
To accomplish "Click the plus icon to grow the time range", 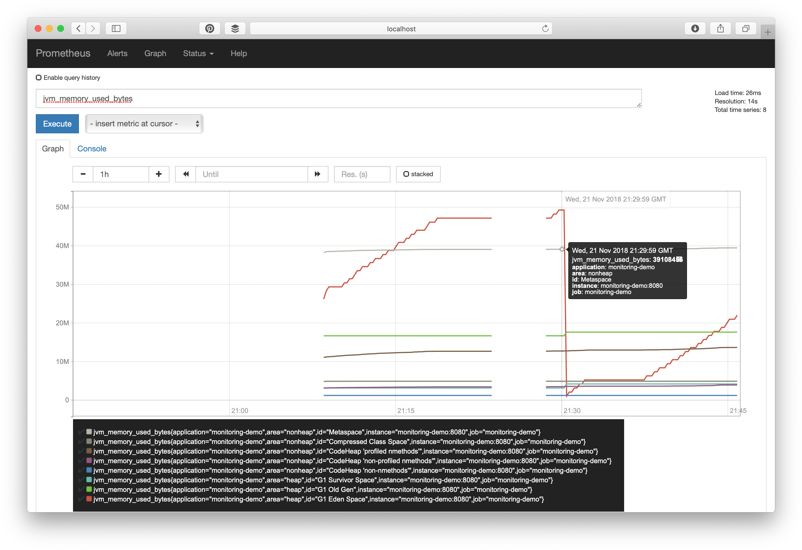I will click(x=159, y=174).
